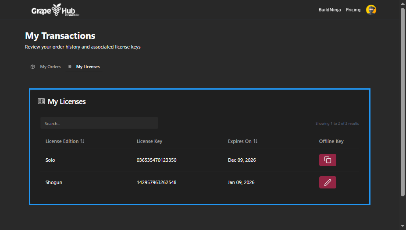Focus the license Search field

click(99, 123)
